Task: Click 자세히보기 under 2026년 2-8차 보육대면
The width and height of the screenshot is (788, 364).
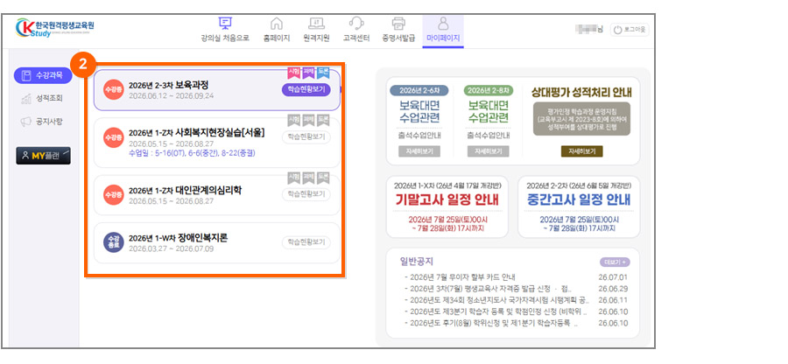Action: (x=489, y=151)
